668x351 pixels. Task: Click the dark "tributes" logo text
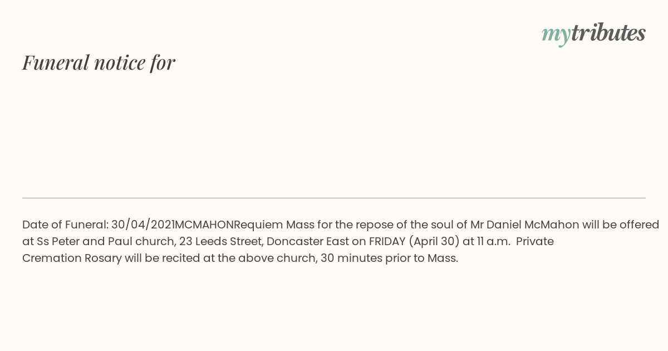tap(608, 32)
